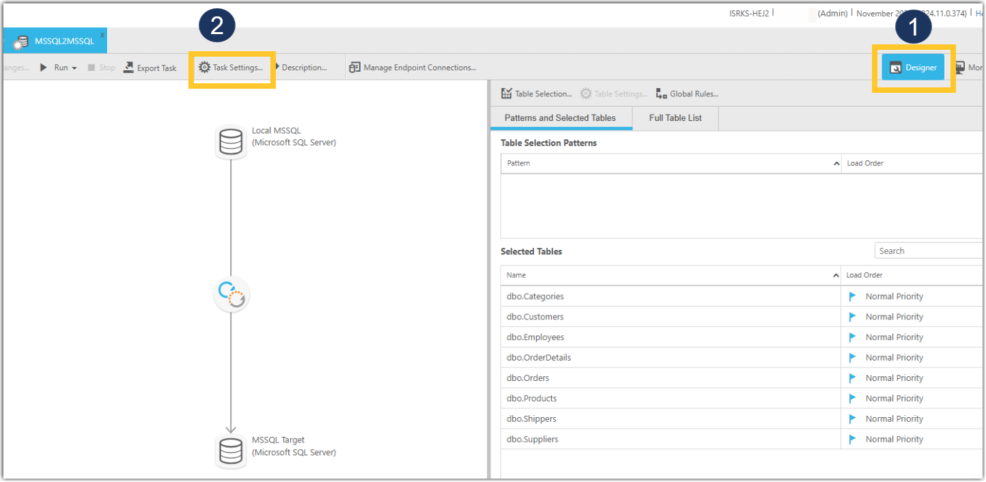This screenshot has height=482, width=986.
Task: Switch to the Full Table List tab
Action: (x=675, y=117)
